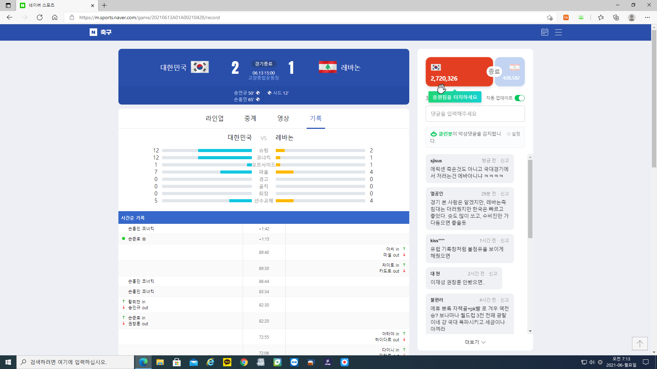Report 대 현 comment via 신고
This screenshot has height=369, width=657.
pyautogui.click(x=493, y=274)
